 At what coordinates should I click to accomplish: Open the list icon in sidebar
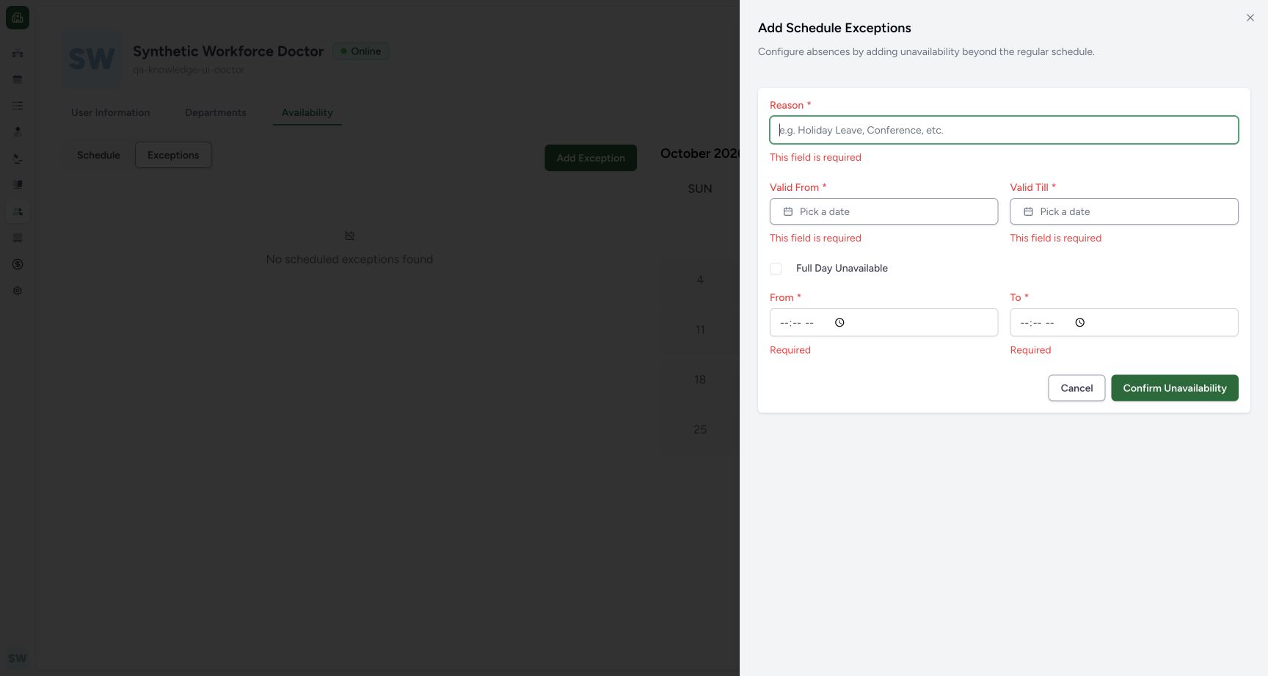(x=18, y=106)
